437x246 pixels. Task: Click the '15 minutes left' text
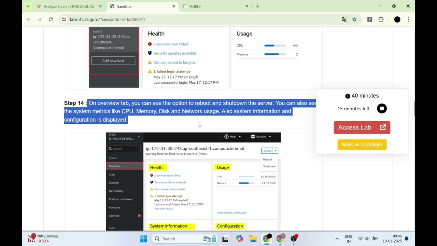pos(353,109)
